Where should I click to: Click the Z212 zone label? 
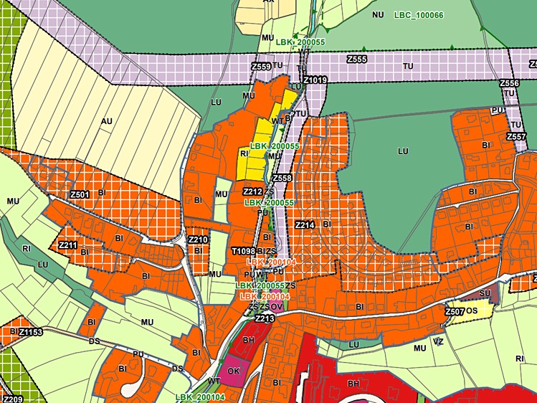[x=253, y=191]
